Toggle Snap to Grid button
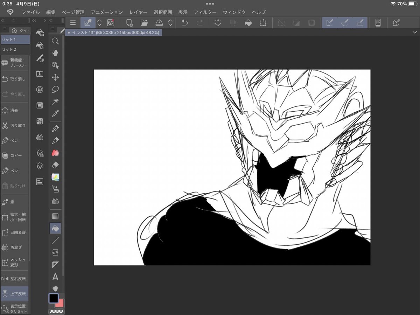The height and width of the screenshot is (315, 420). [360, 23]
